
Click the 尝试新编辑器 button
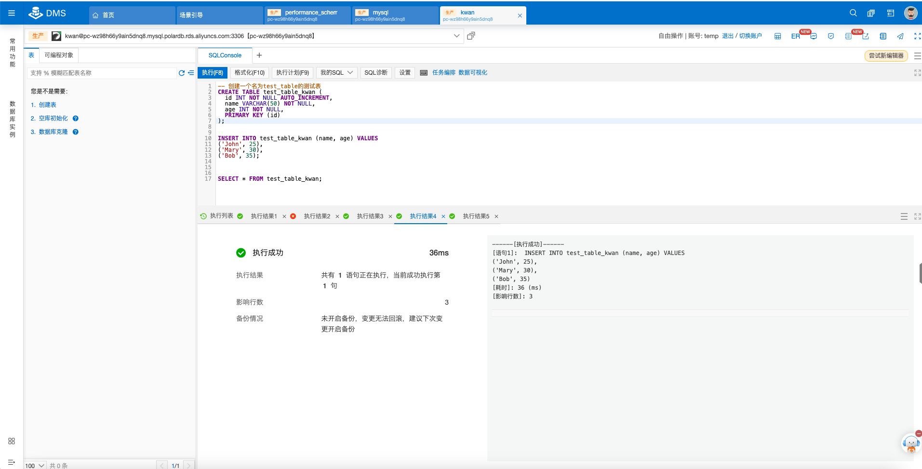point(886,56)
